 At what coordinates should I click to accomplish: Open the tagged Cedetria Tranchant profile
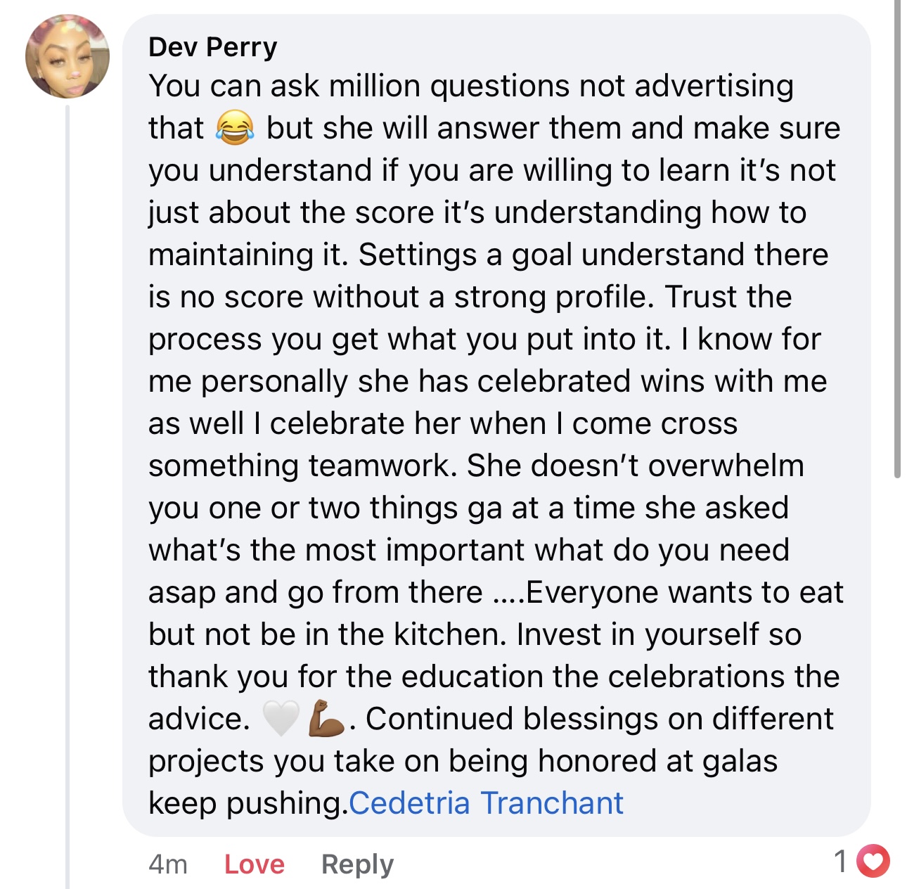486,803
